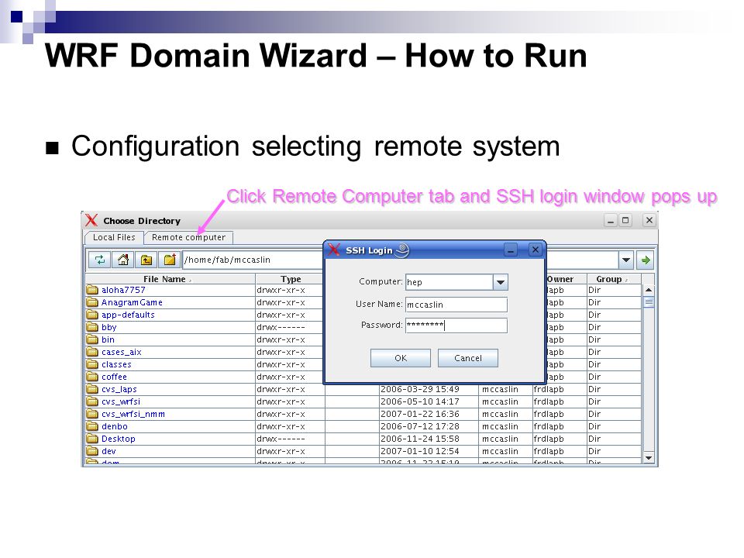Sort by the Owner column header
This screenshot has width=744, height=558.
point(560,279)
